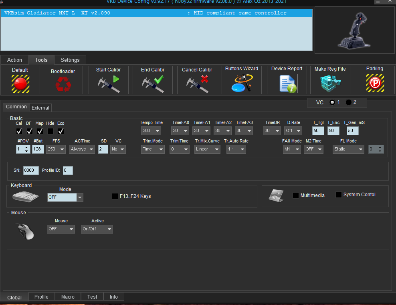396x305 pixels.
Task: Switch to the Profile bottom tab
Action: point(41,297)
